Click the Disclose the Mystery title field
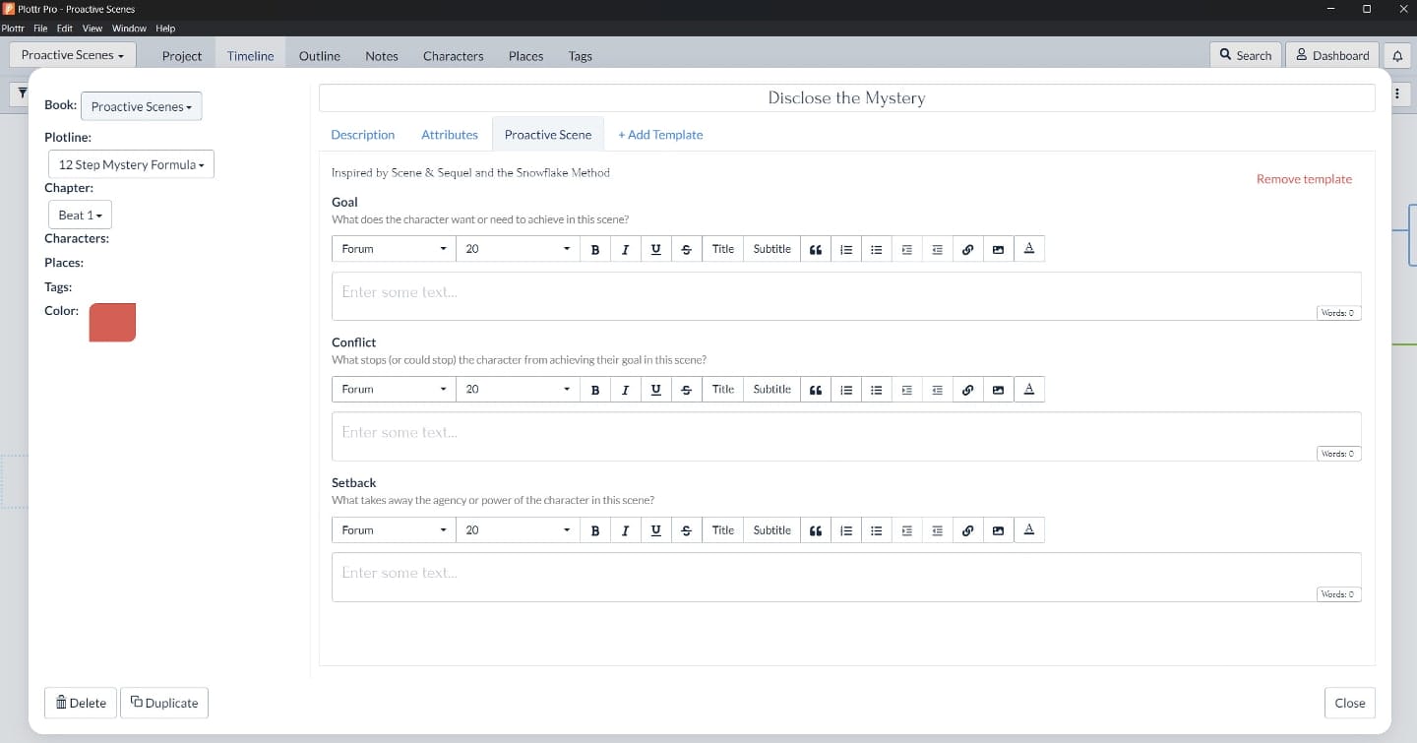 point(846,98)
